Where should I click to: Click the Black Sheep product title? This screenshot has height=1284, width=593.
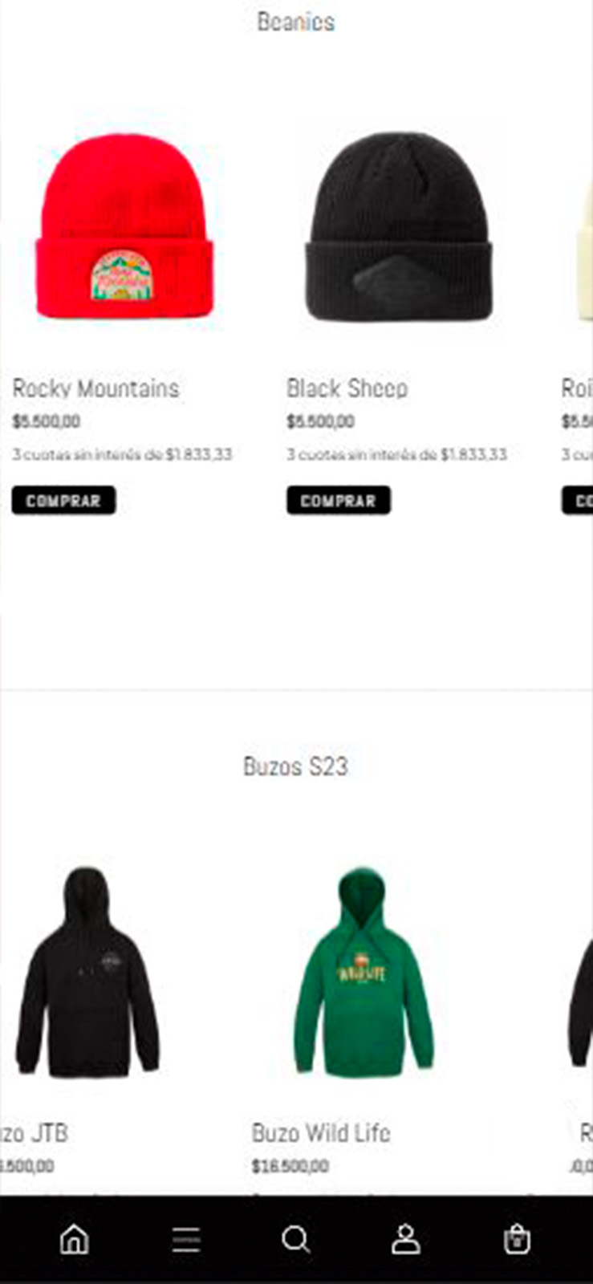[x=347, y=388]
